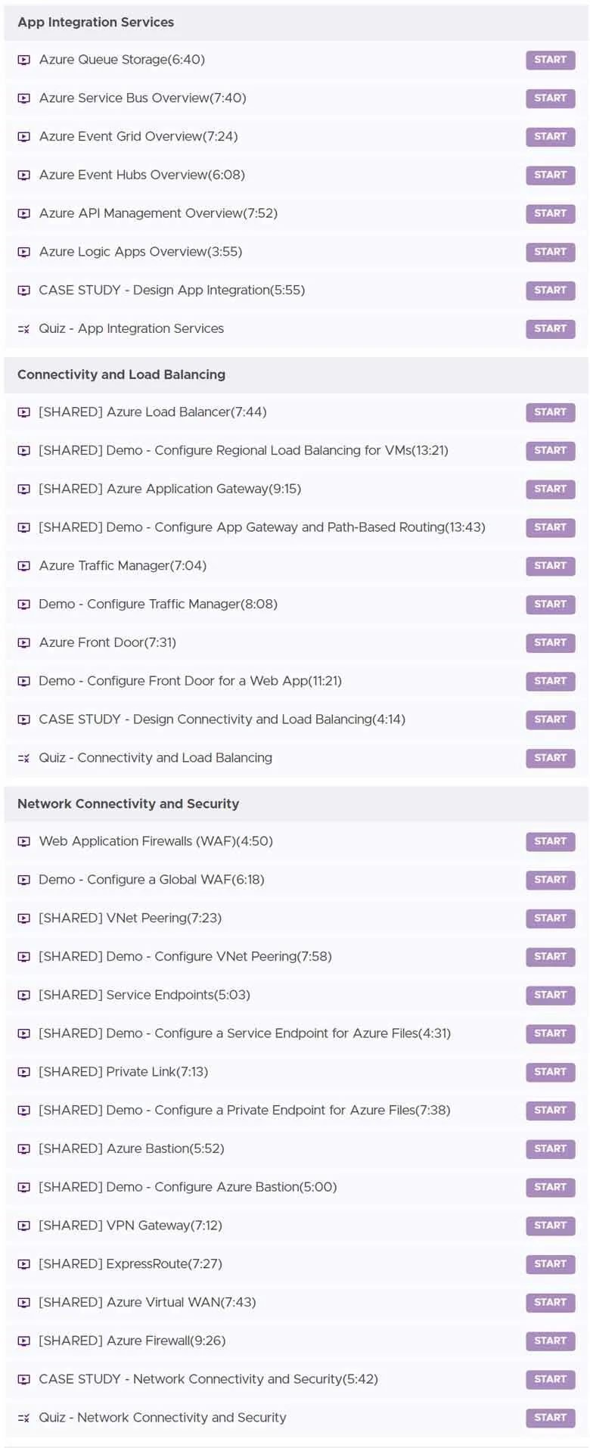Start Demo - Configure VNet Peering
Image resolution: width=590 pixels, height=1448 pixels.
click(x=551, y=957)
